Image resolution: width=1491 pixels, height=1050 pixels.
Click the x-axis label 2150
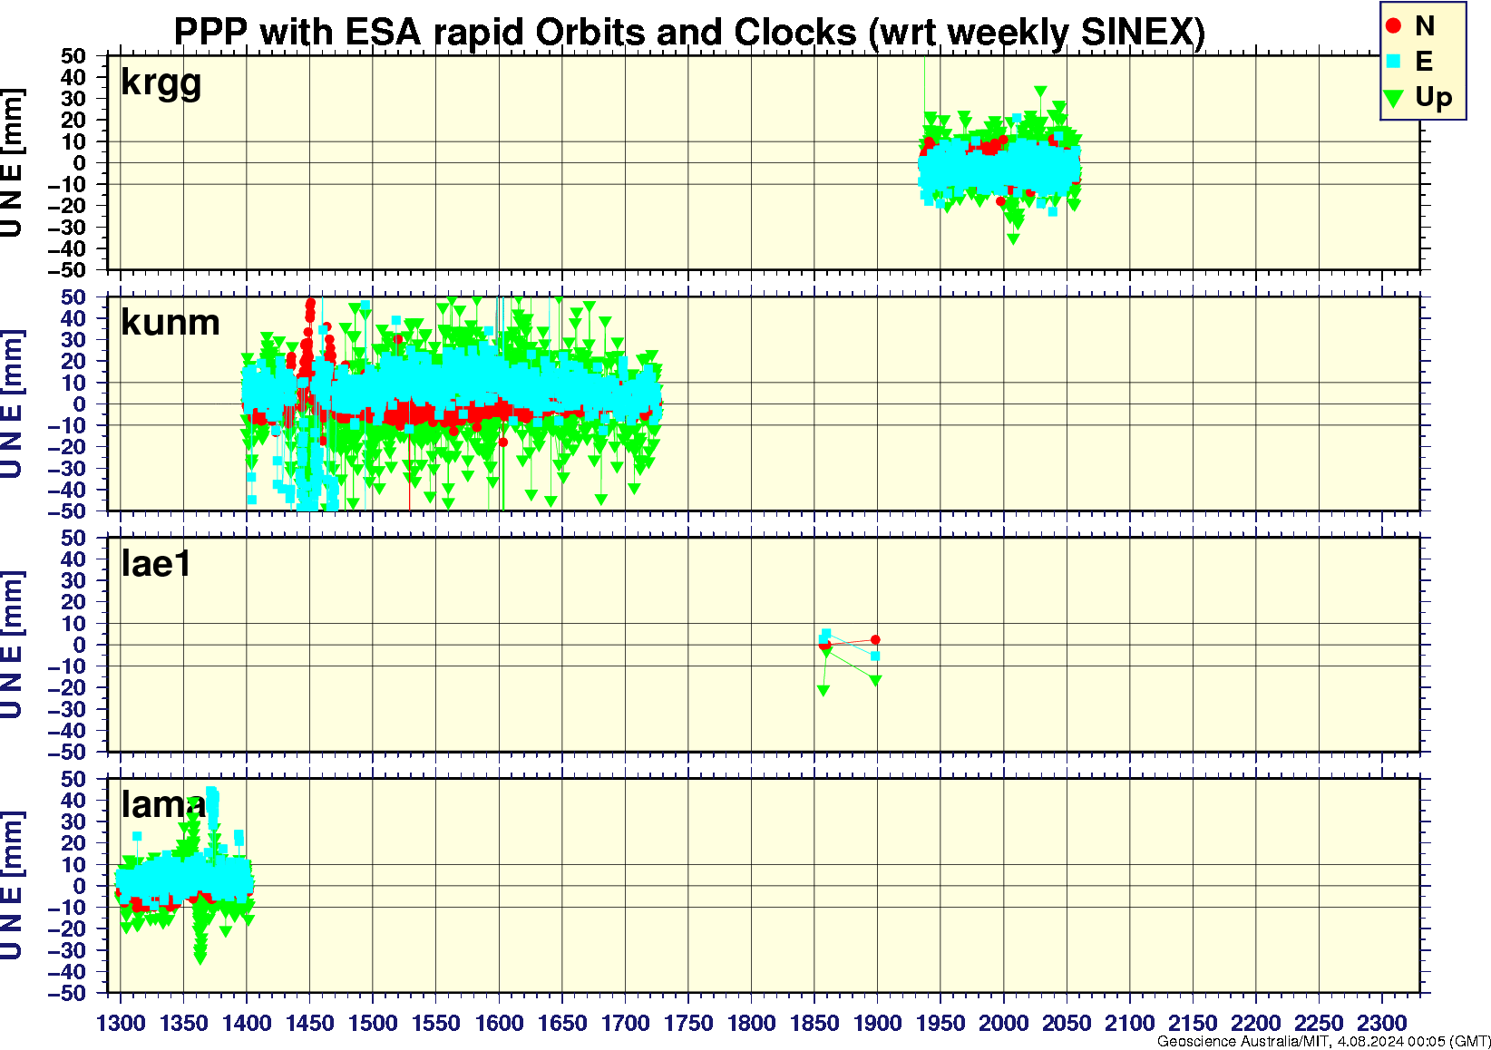coord(1193,1023)
